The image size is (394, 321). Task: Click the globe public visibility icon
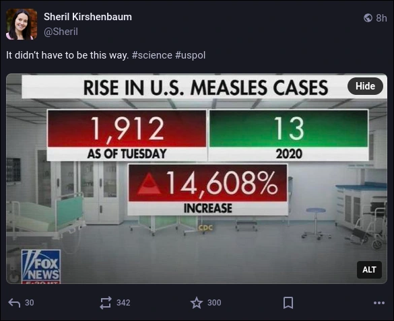coord(368,17)
